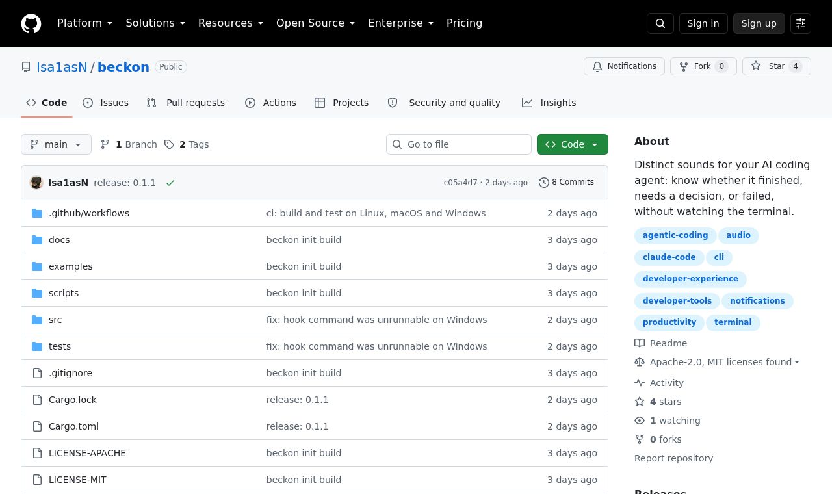Expand the Enterprise menu

tap(401, 23)
